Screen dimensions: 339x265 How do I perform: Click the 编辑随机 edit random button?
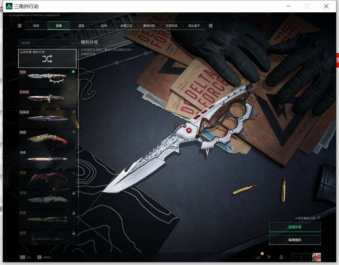click(x=295, y=240)
